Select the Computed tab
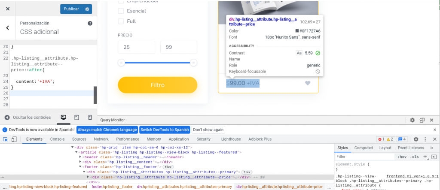Image resolution: width=440 pixels, height=190 pixels. click(x=364, y=148)
